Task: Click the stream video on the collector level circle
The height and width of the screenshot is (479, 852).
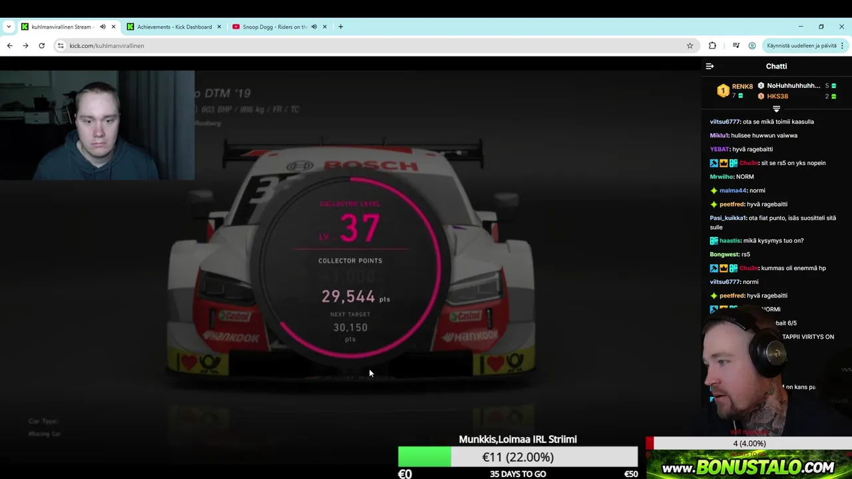Action: pos(350,267)
